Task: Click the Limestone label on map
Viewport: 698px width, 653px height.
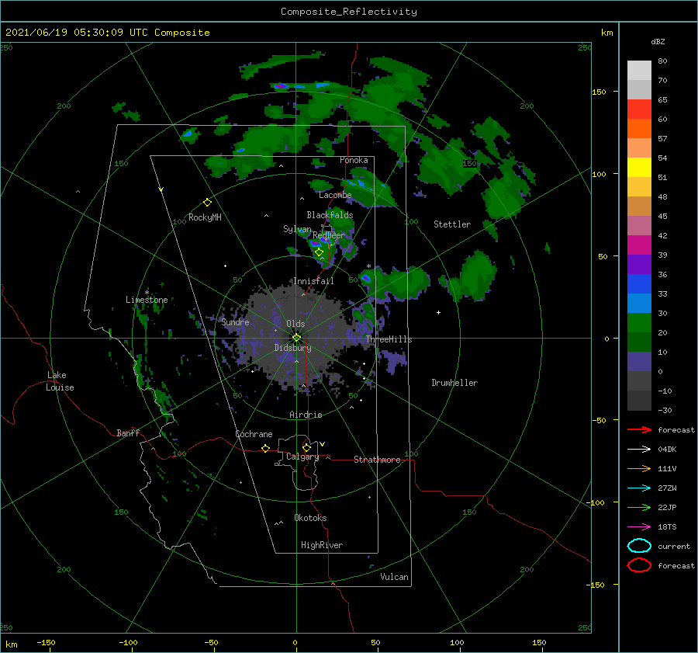Action: pos(147,300)
